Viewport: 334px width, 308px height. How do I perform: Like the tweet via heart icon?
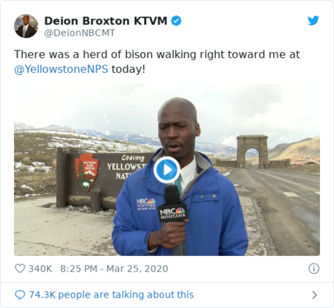point(20,269)
